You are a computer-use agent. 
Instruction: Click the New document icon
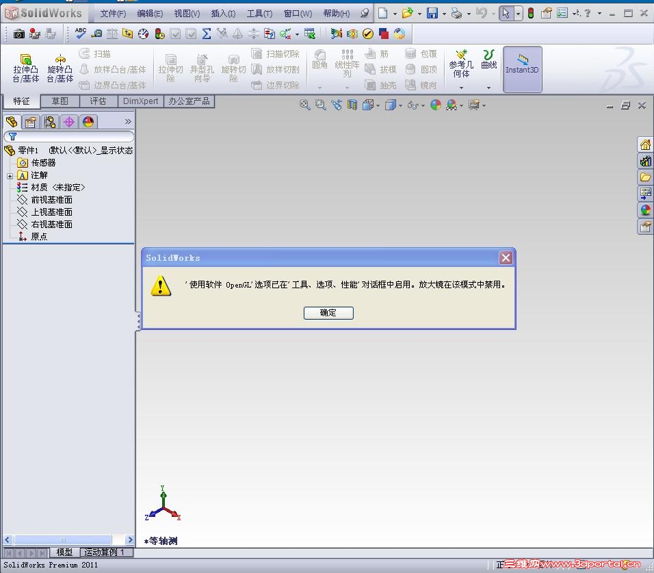[382, 14]
